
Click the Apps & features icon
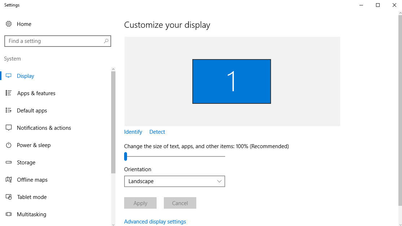[x=9, y=93]
